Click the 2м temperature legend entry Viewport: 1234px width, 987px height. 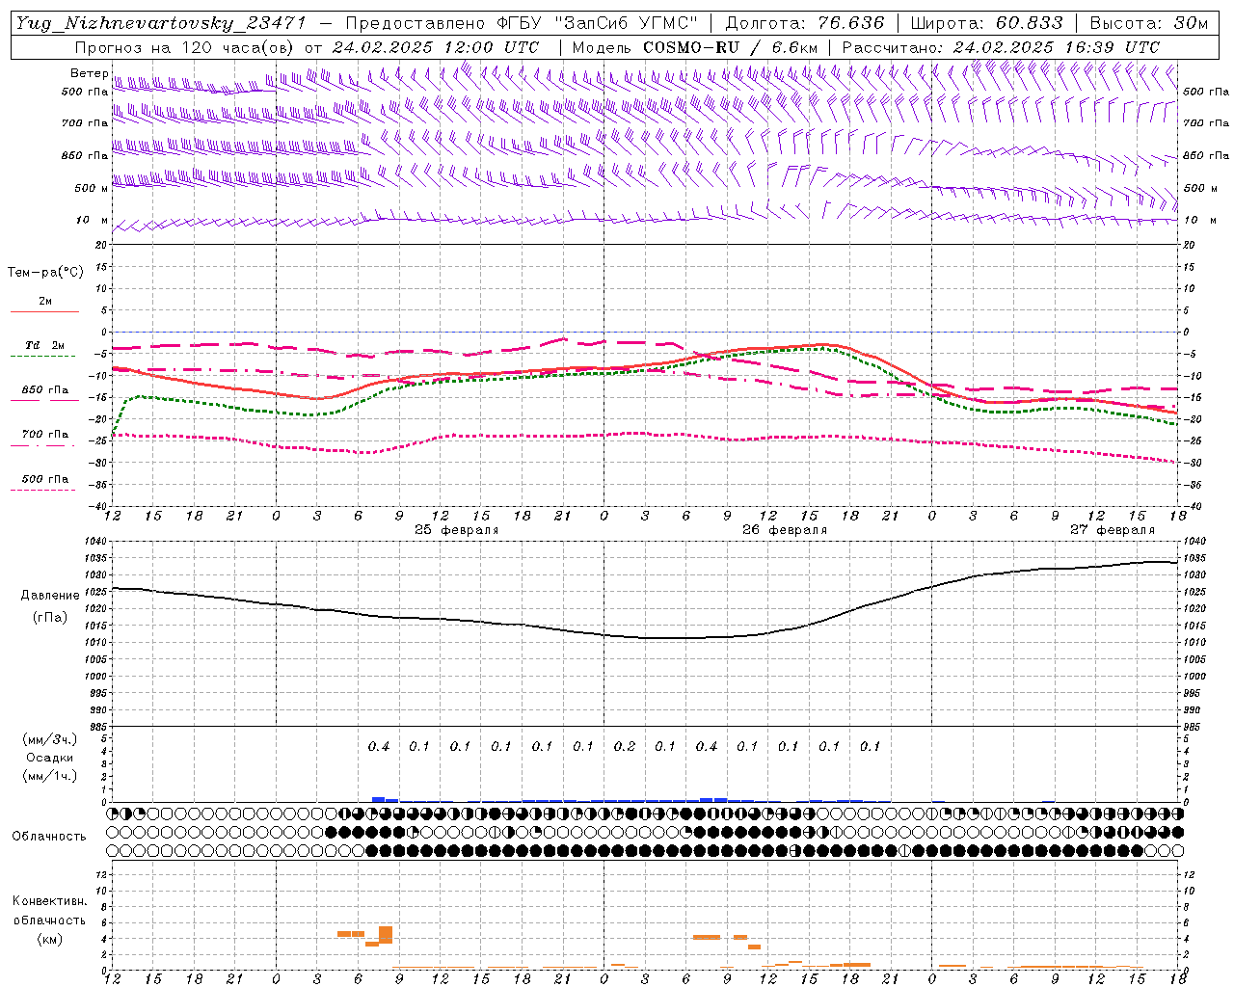45,301
